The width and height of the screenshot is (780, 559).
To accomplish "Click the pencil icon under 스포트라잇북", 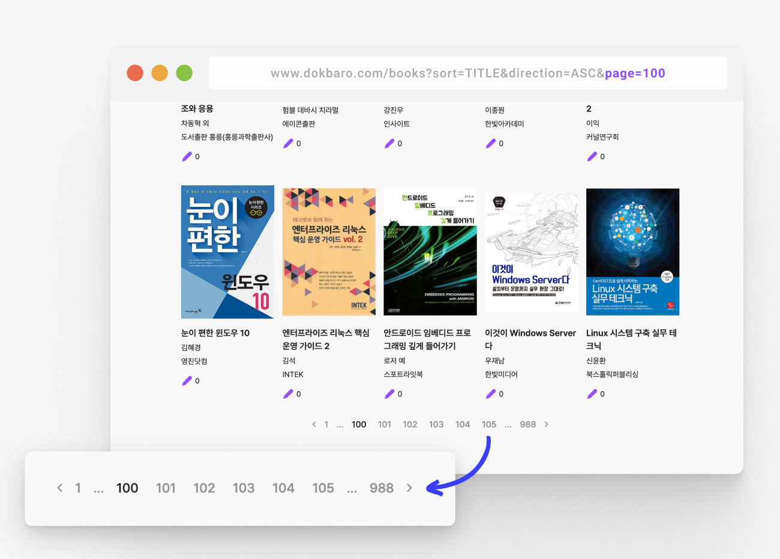I will [390, 394].
